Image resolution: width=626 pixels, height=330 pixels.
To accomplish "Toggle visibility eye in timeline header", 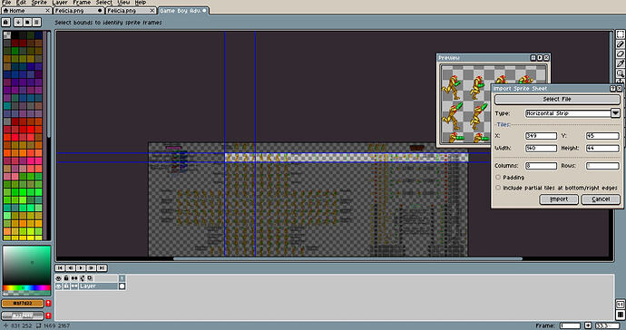I will [59, 278].
